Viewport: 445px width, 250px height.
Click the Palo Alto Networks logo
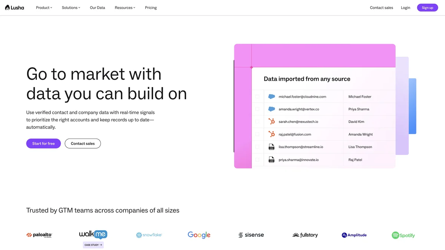click(x=39, y=235)
